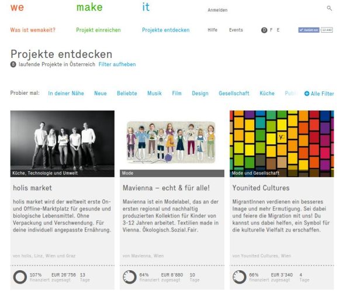343x293 pixels.
Task: Select the D language option
Action: click(264, 30)
